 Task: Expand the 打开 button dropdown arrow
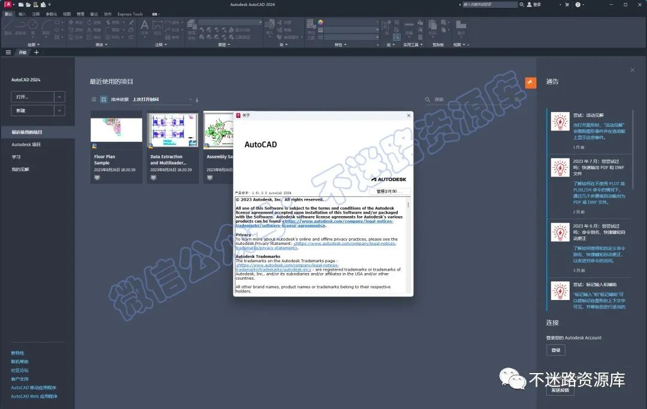59,97
